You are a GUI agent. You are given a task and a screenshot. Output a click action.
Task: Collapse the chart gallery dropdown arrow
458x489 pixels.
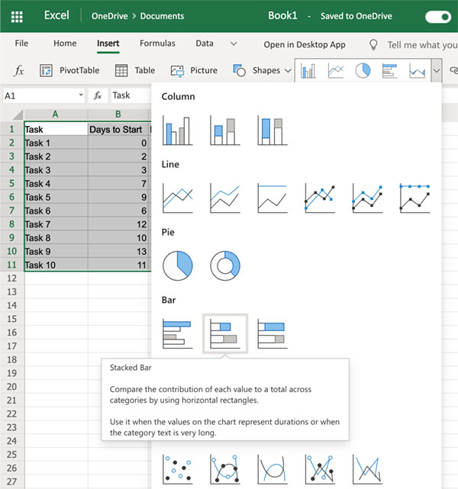click(437, 70)
